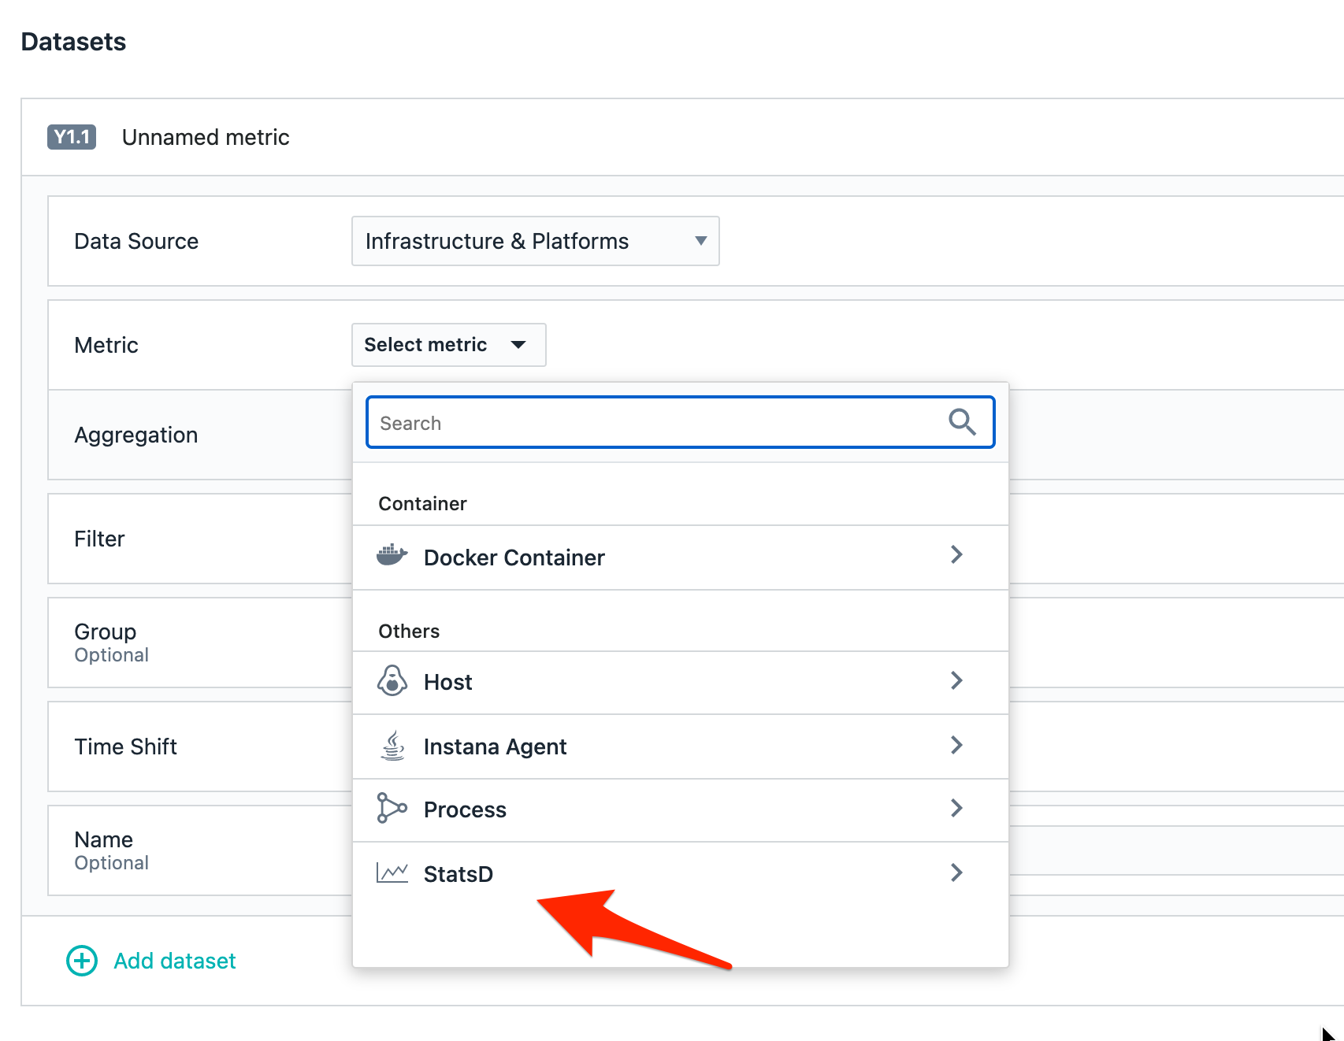Click the Docker whale icon
This screenshot has height=1041, width=1344.
click(392, 556)
